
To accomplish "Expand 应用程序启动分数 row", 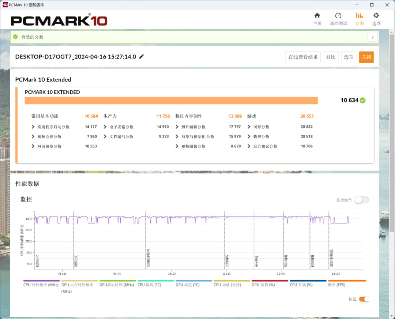I will tap(33, 127).
